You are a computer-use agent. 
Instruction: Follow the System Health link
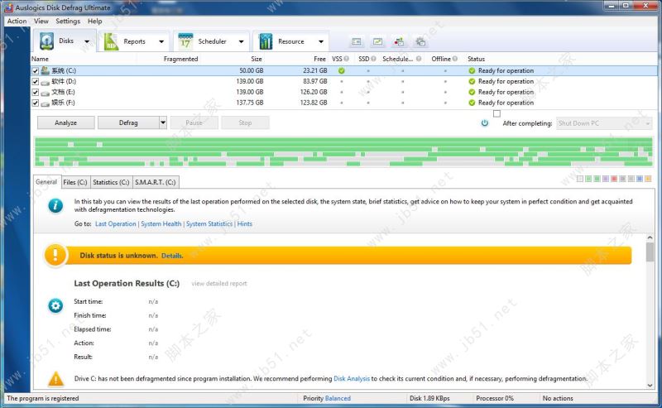coord(161,223)
